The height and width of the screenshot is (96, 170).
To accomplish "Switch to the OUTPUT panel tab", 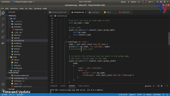I will (x=63, y=86).
